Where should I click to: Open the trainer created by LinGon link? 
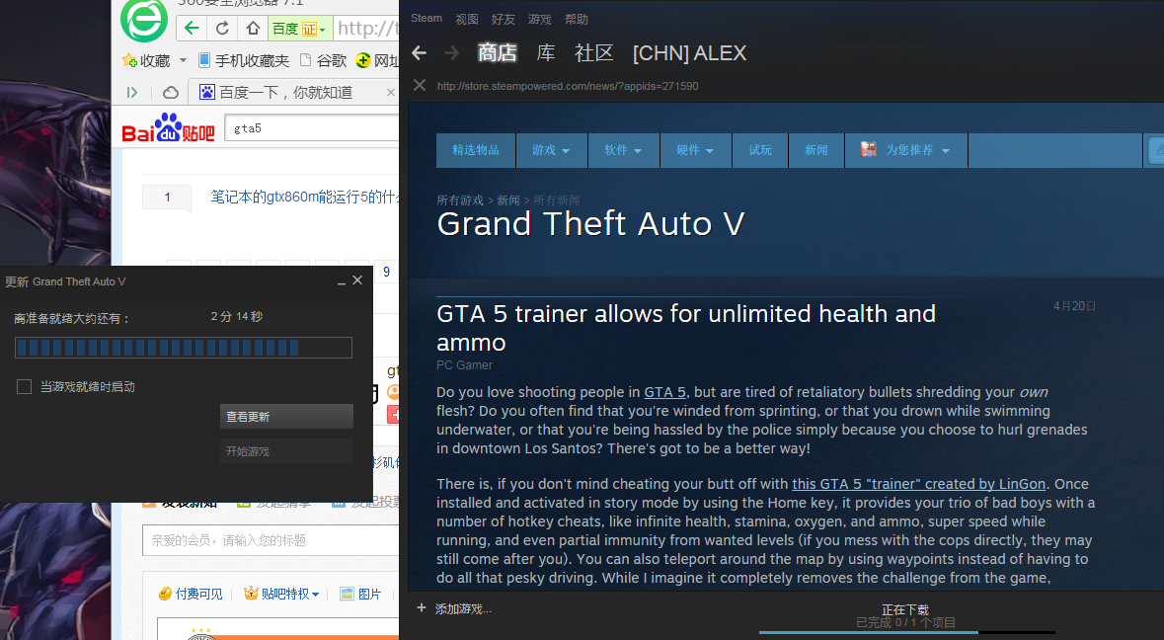pyautogui.click(x=919, y=484)
